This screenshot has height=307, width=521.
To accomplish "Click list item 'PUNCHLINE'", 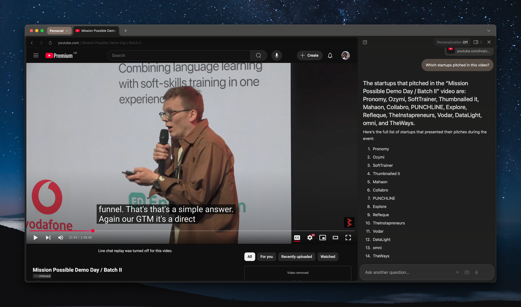I will click(x=384, y=198).
